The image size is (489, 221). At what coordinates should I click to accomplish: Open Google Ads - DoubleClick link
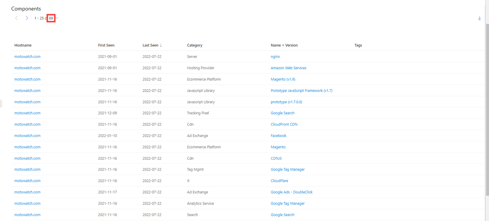coord(292,192)
